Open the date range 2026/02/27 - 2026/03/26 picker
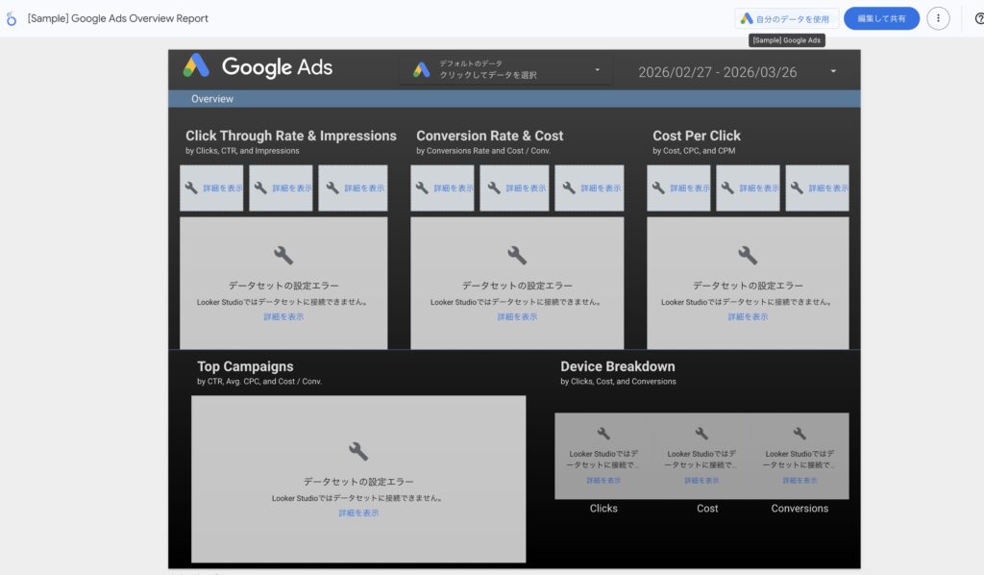The height and width of the screenshot is (575, 984). 717,72
